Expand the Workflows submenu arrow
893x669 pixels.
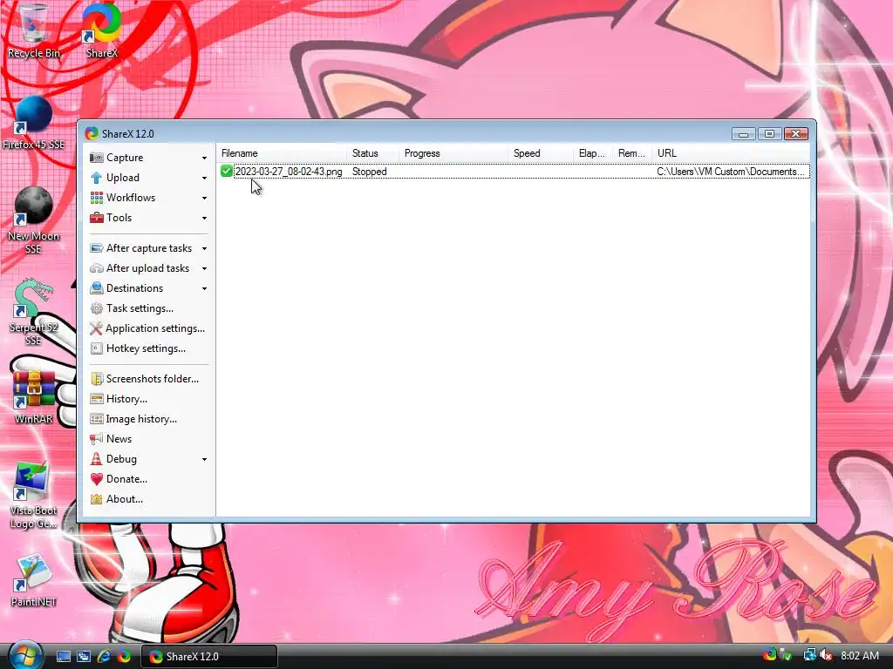coord(204,198)
